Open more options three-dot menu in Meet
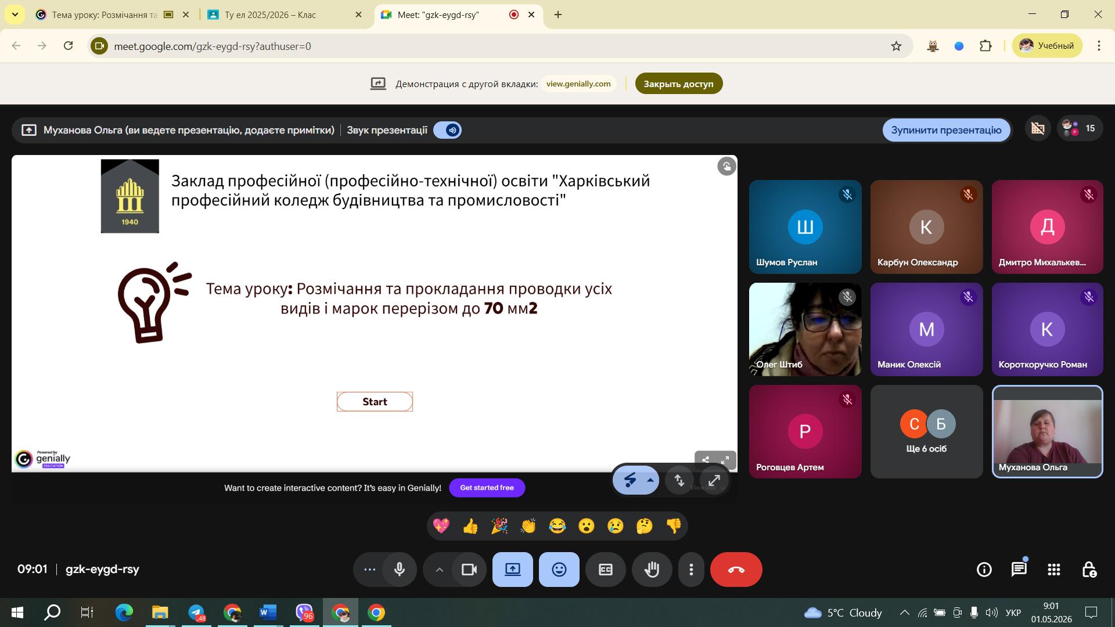This screenshot has height=627, width=1115. click(691, 570)
